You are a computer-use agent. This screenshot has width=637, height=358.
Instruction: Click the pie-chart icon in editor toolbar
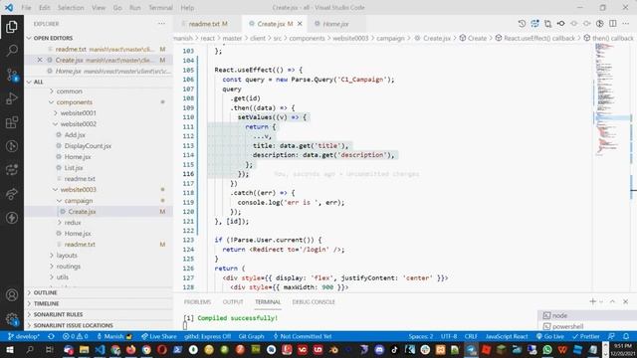pos(599,24)
